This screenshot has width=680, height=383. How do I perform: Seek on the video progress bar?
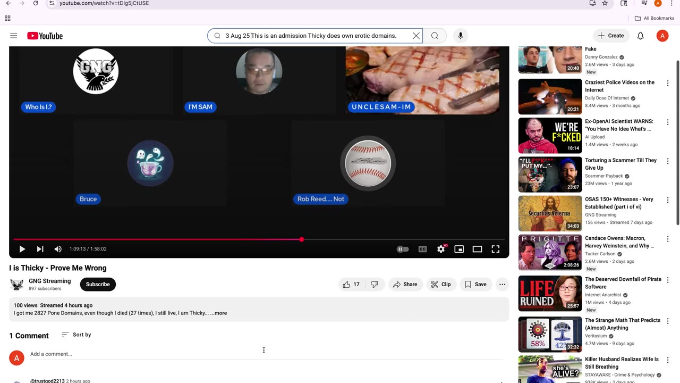pos(259,239)
